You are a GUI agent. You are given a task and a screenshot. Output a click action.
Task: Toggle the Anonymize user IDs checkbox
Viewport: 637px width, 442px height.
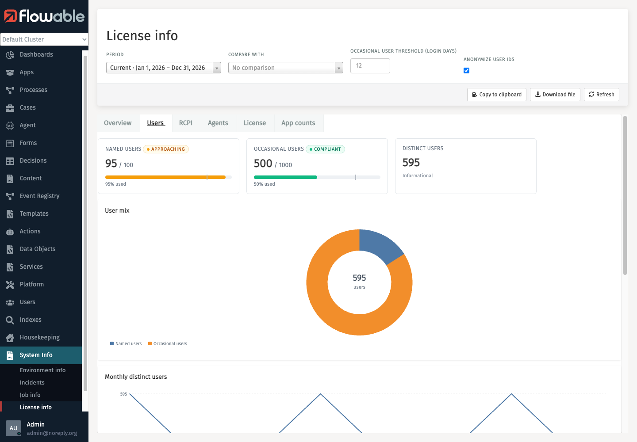pos(466,70)
